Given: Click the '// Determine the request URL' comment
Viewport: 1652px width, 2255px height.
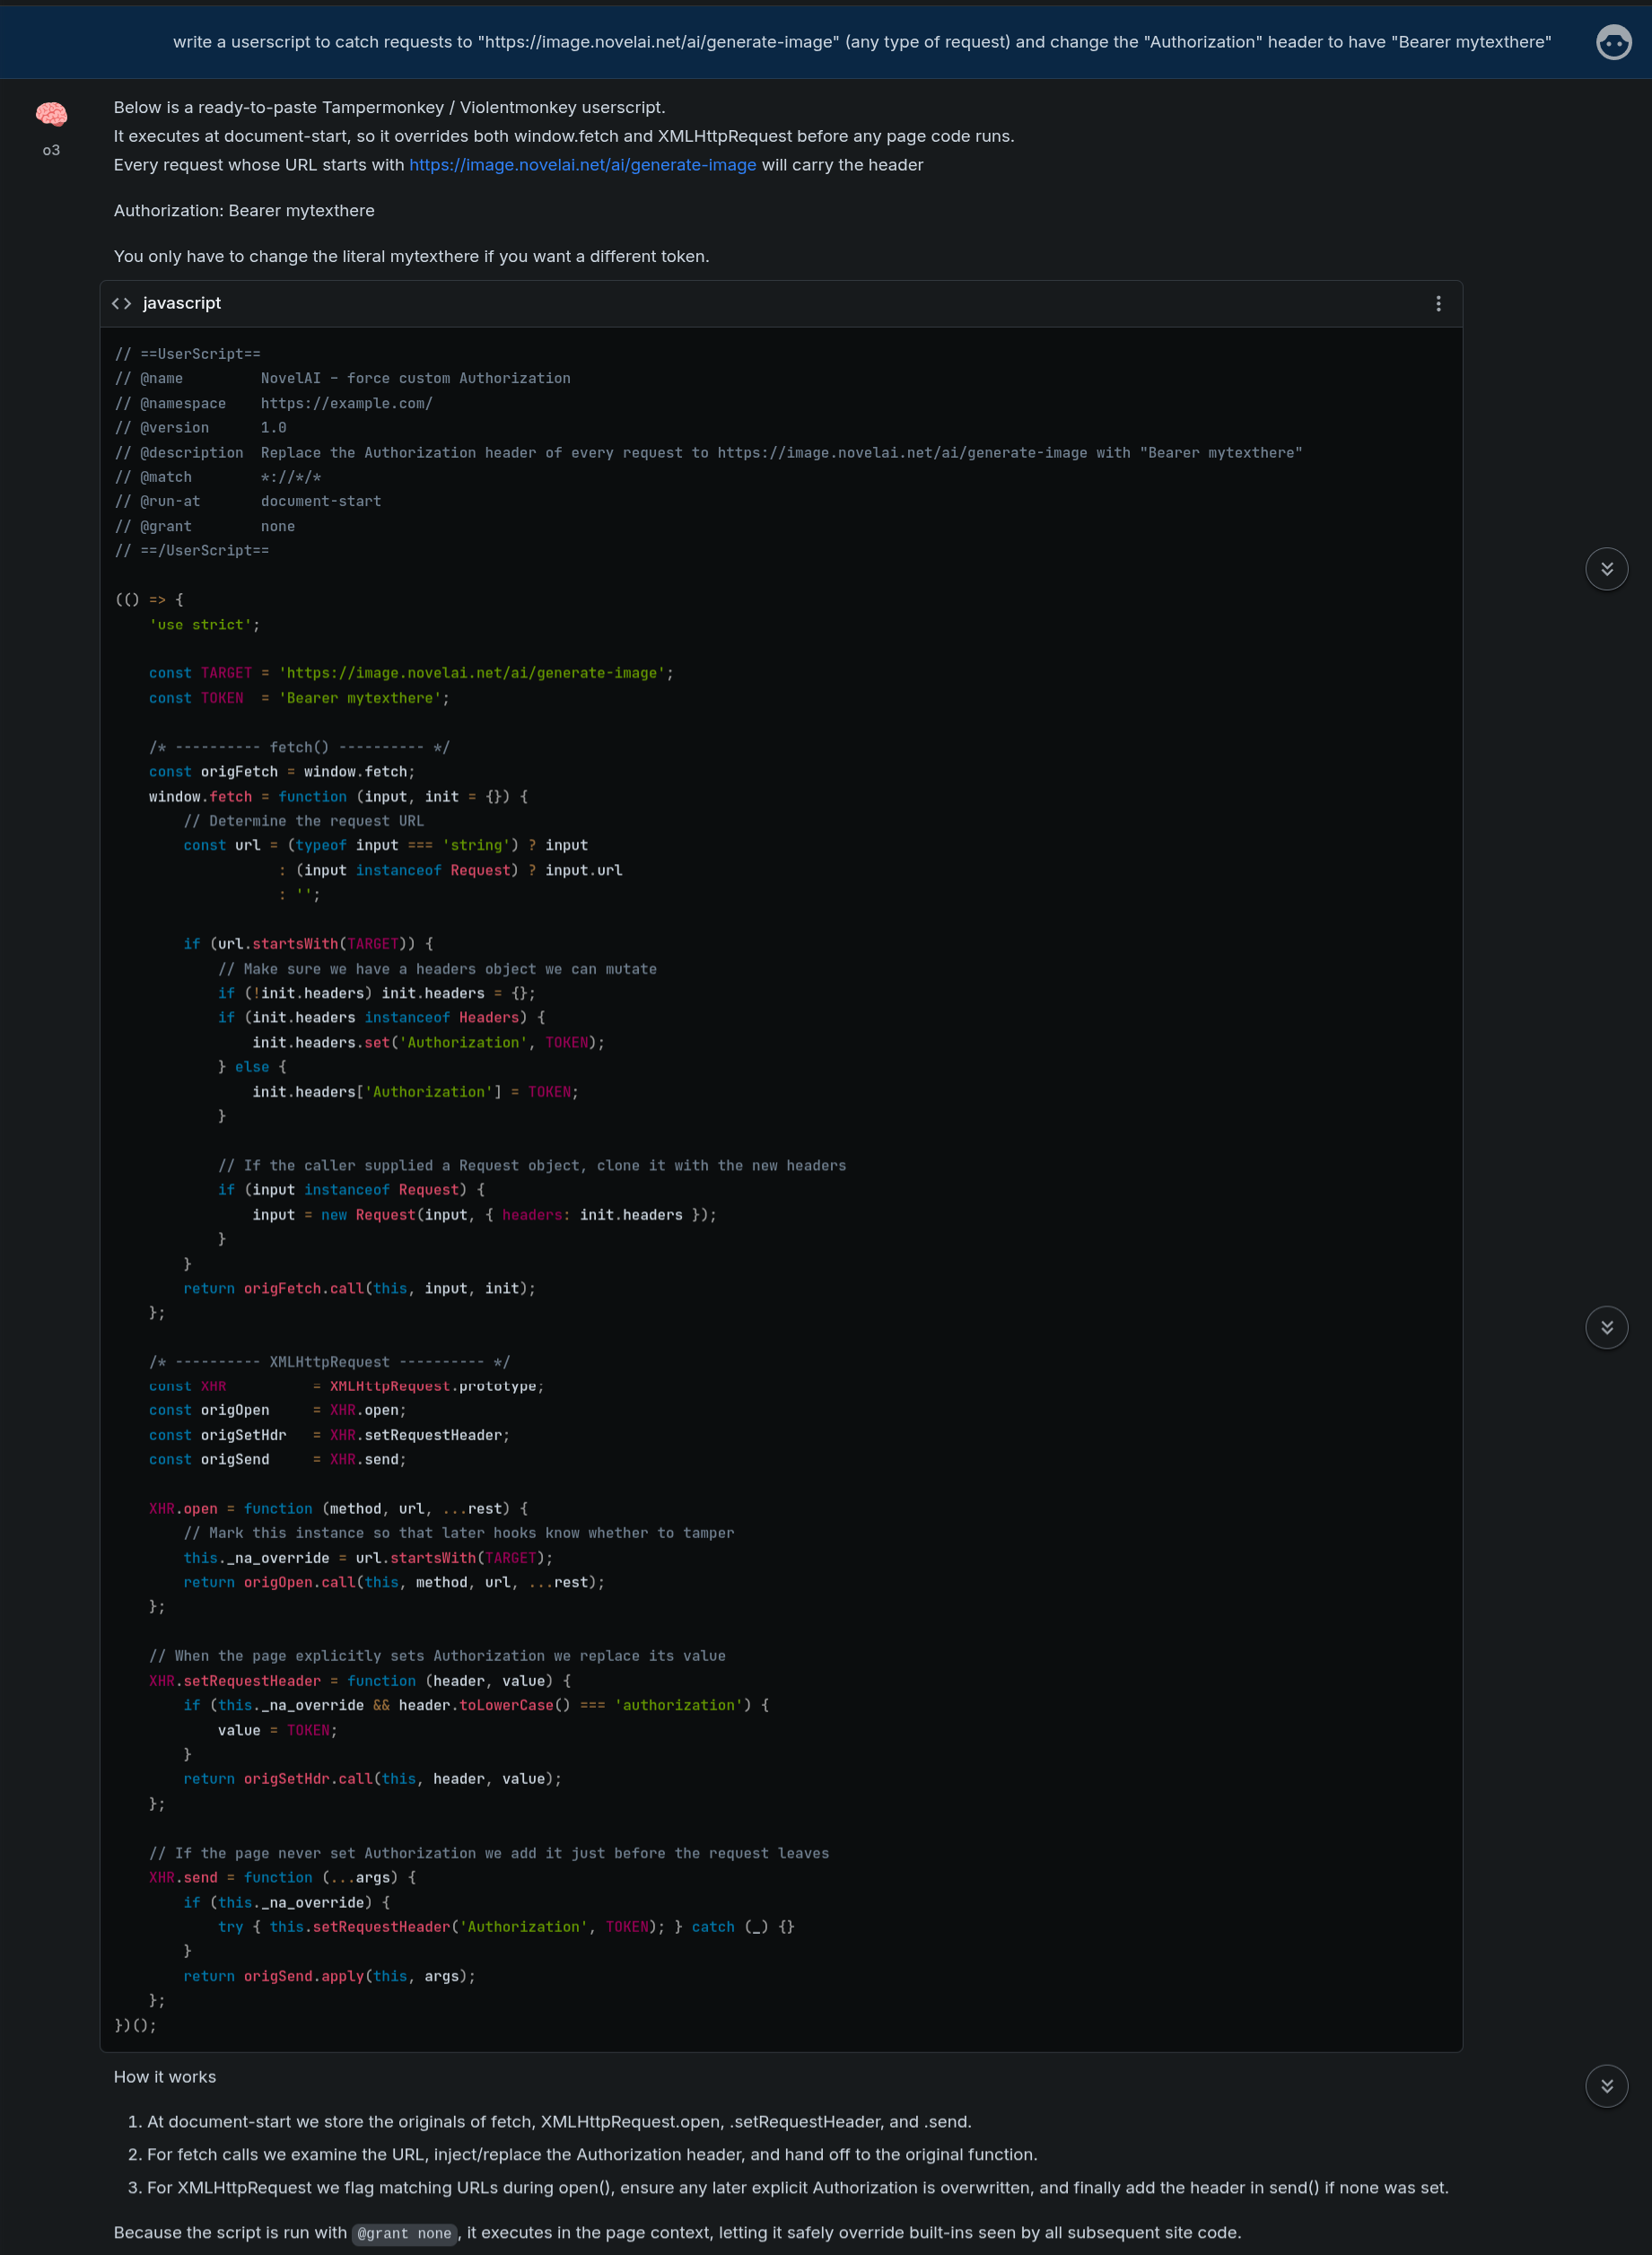Looking at the screenshot, I should (x=304, y=821).
